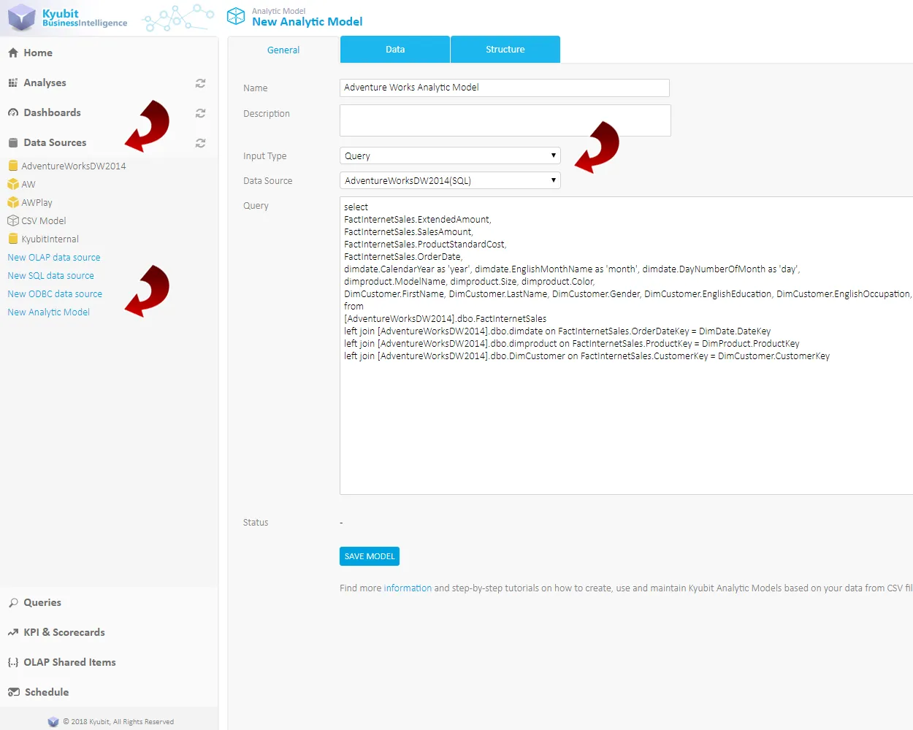Refresh the Dashboards section

[x=200, y=113]
